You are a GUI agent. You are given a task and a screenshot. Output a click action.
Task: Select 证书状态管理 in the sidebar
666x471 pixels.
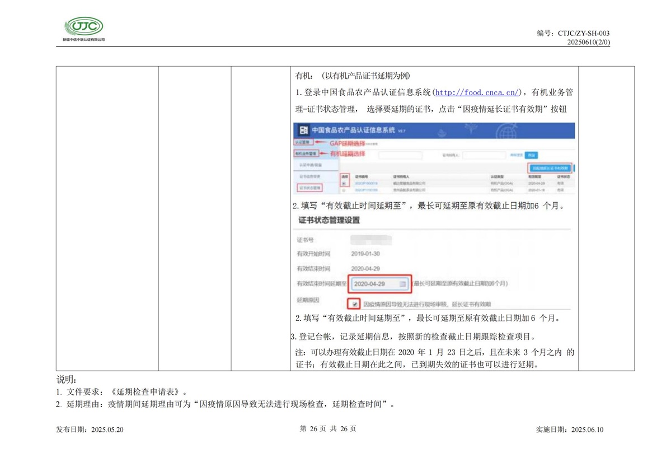pyautogui.click(x=309, y=188)
